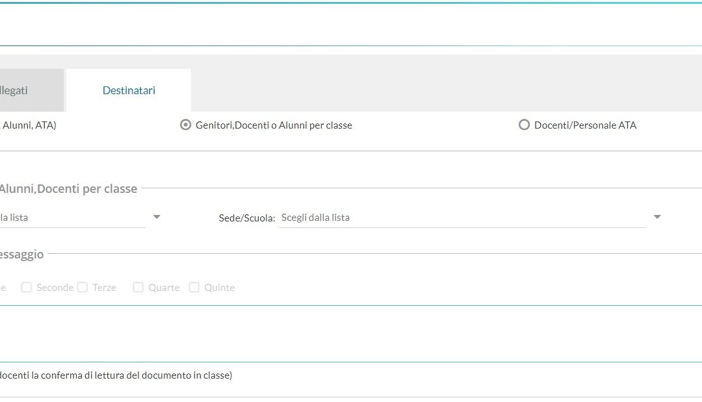Expand the left 'dalla lista' dropdown arrow
The width and height of the screenshot is (702, 402).
point(156,217)
